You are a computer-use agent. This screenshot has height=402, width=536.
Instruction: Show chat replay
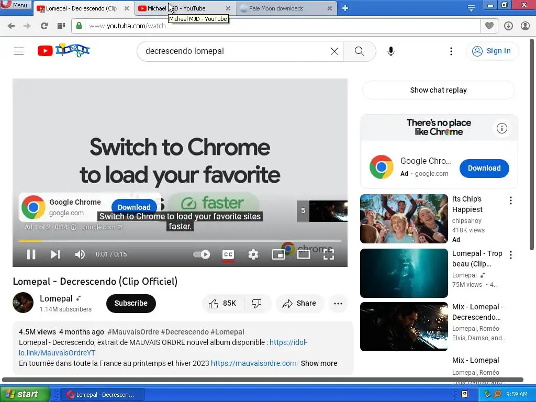(438, 90)
